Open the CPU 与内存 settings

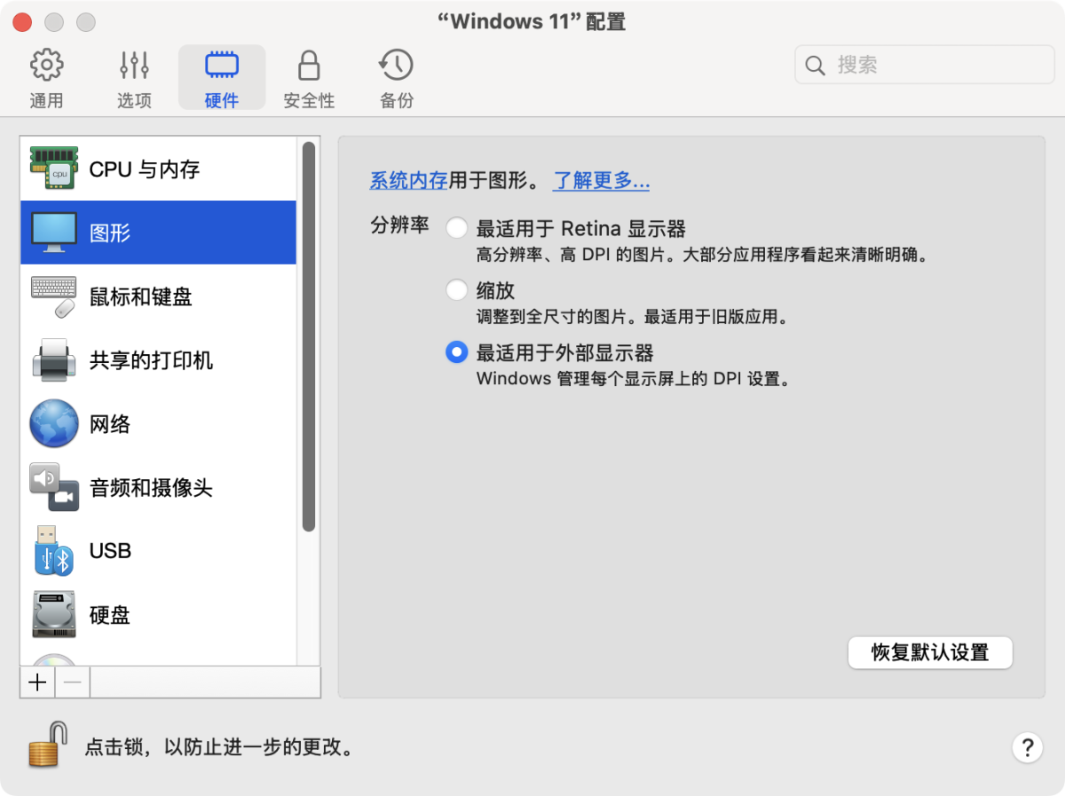[x=144, y=169]
